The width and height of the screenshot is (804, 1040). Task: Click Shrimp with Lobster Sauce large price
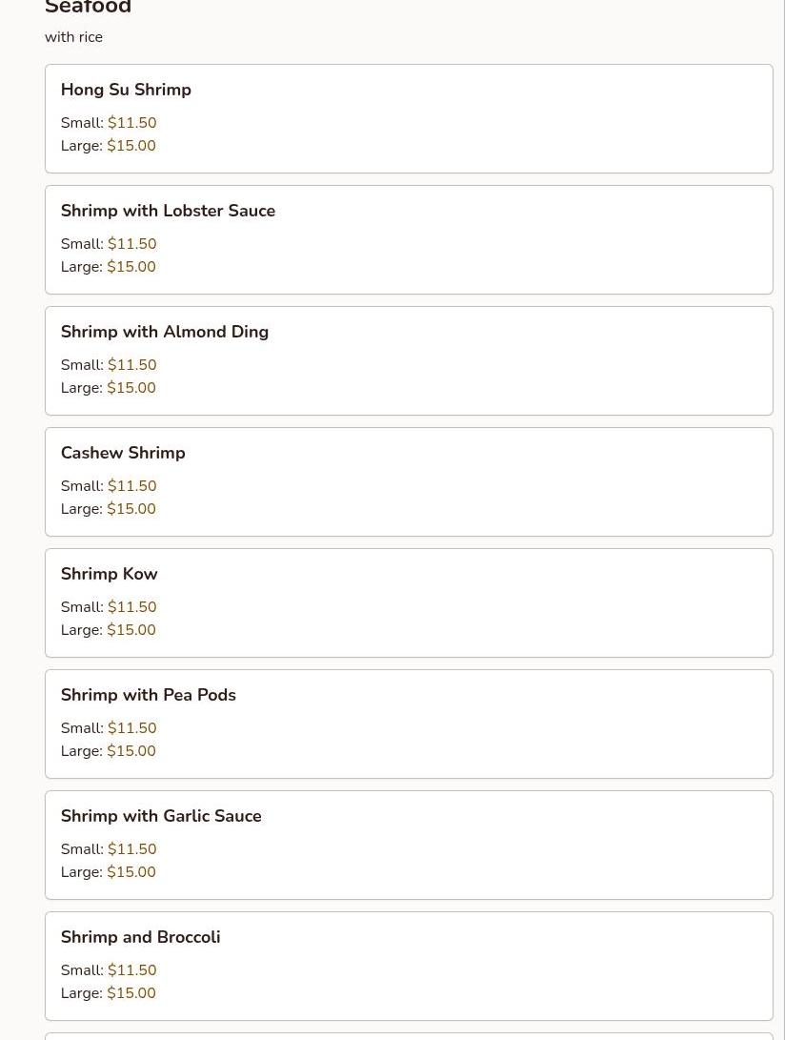tap(131, 267)
